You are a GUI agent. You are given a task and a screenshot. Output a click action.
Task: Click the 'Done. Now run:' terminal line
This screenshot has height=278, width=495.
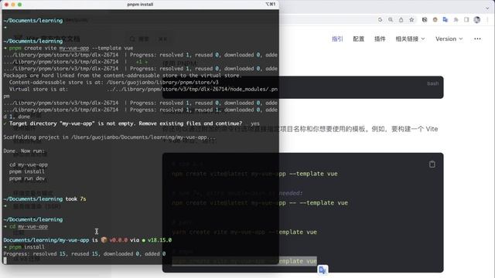click(x=24, y=151)
